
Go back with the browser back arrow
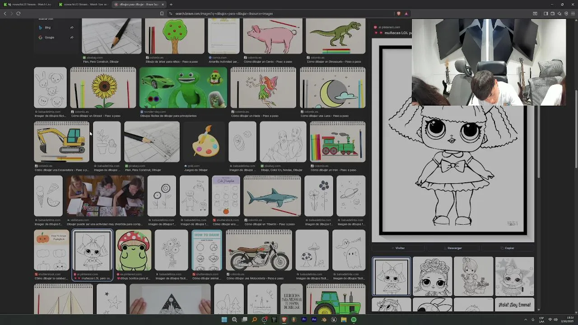(x=5, y=14)
